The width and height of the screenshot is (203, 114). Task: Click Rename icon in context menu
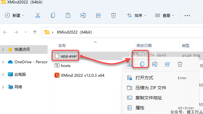click(155, 64)
